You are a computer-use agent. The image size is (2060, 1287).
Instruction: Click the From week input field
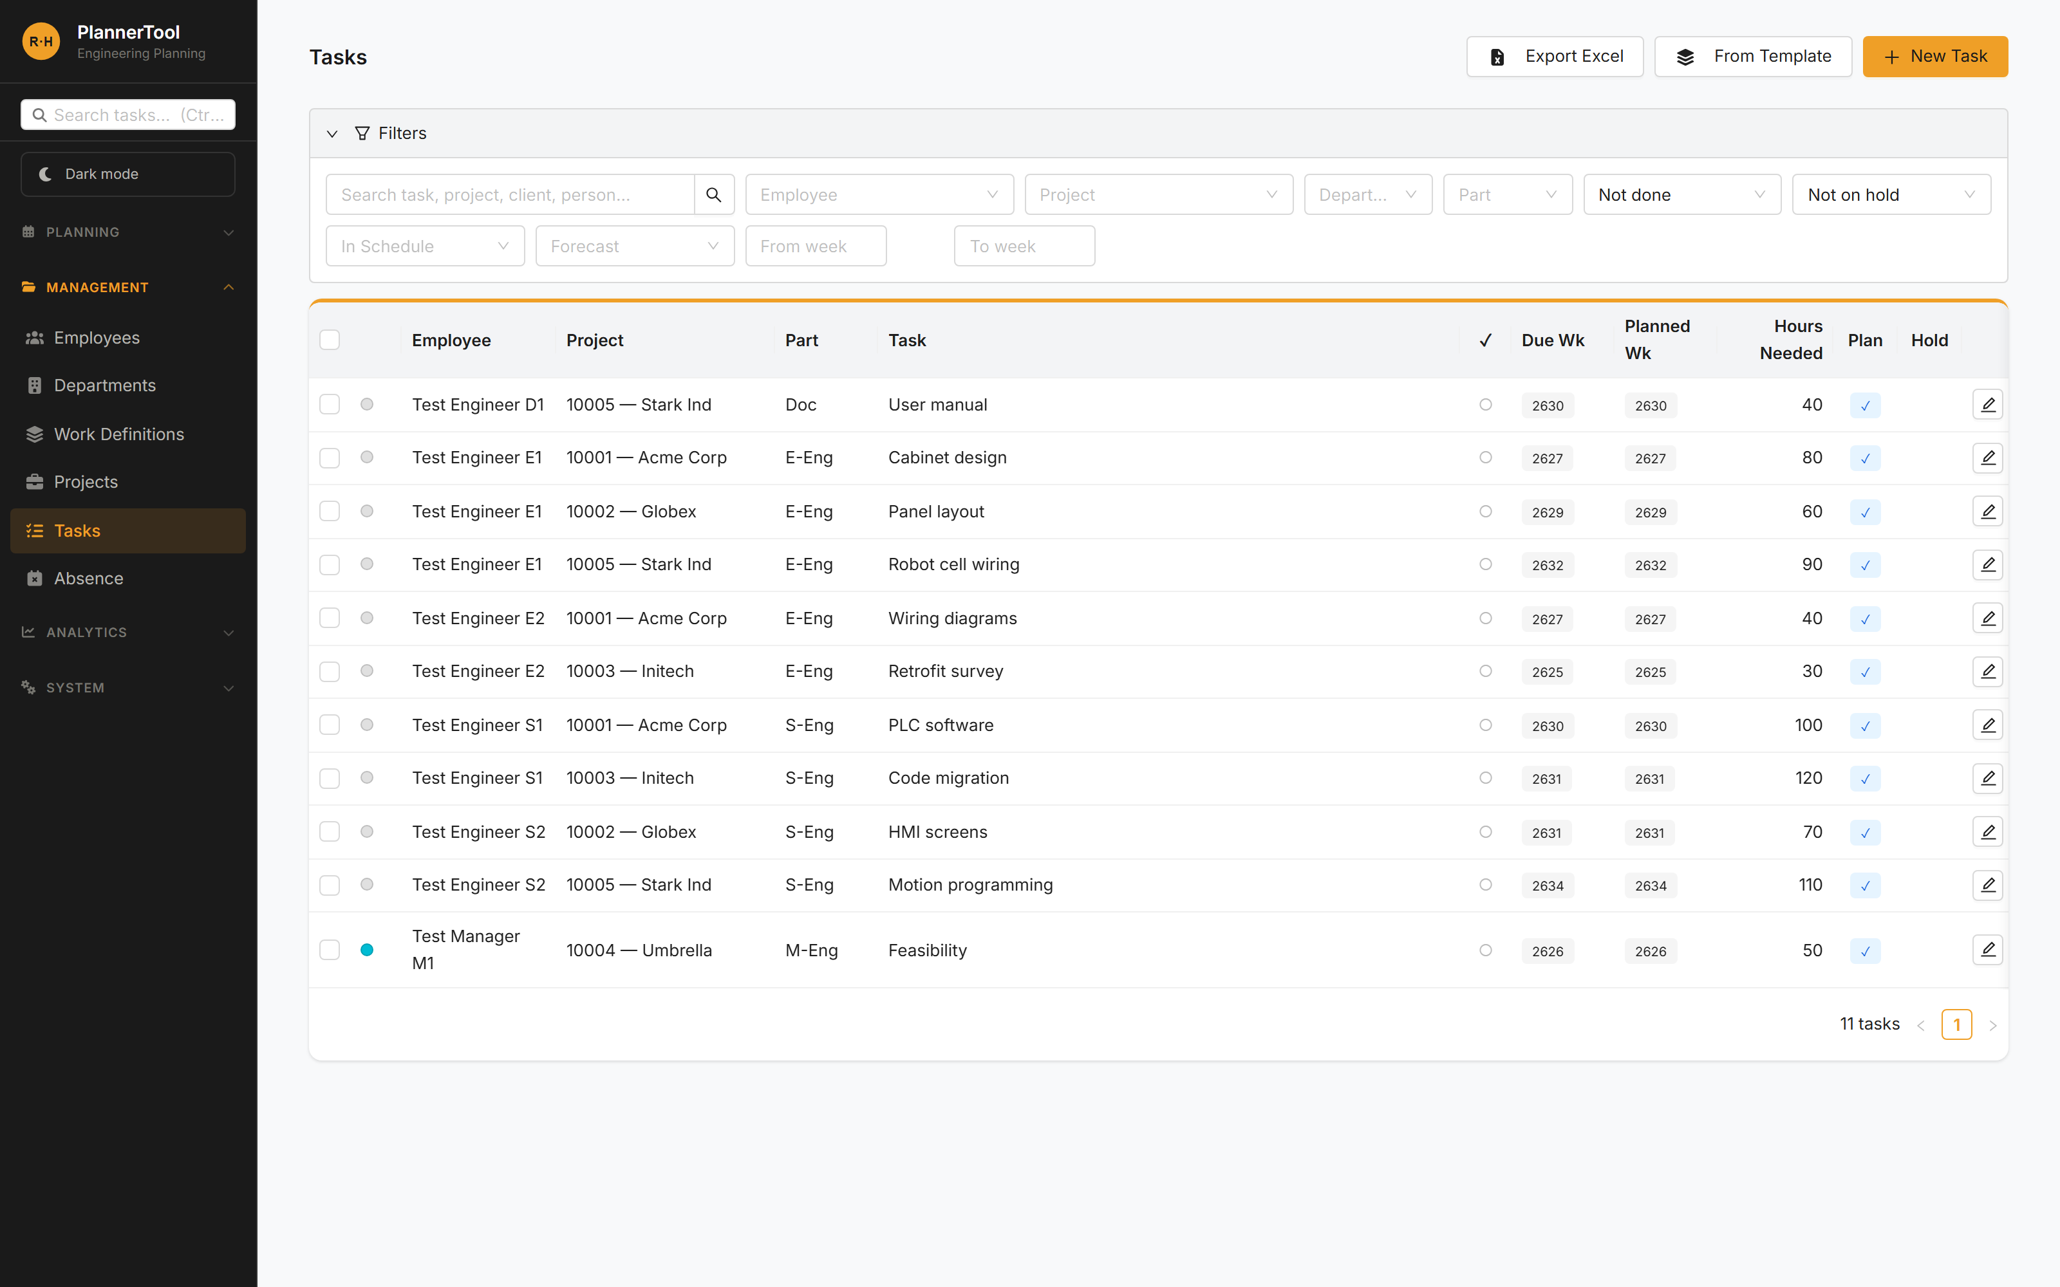point(816,246)
